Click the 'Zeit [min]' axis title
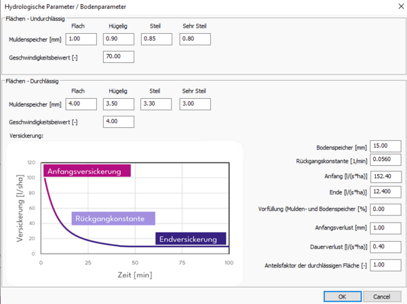This screenshot has height=304, width=407. pyautogui.click(x=135, y=275)
